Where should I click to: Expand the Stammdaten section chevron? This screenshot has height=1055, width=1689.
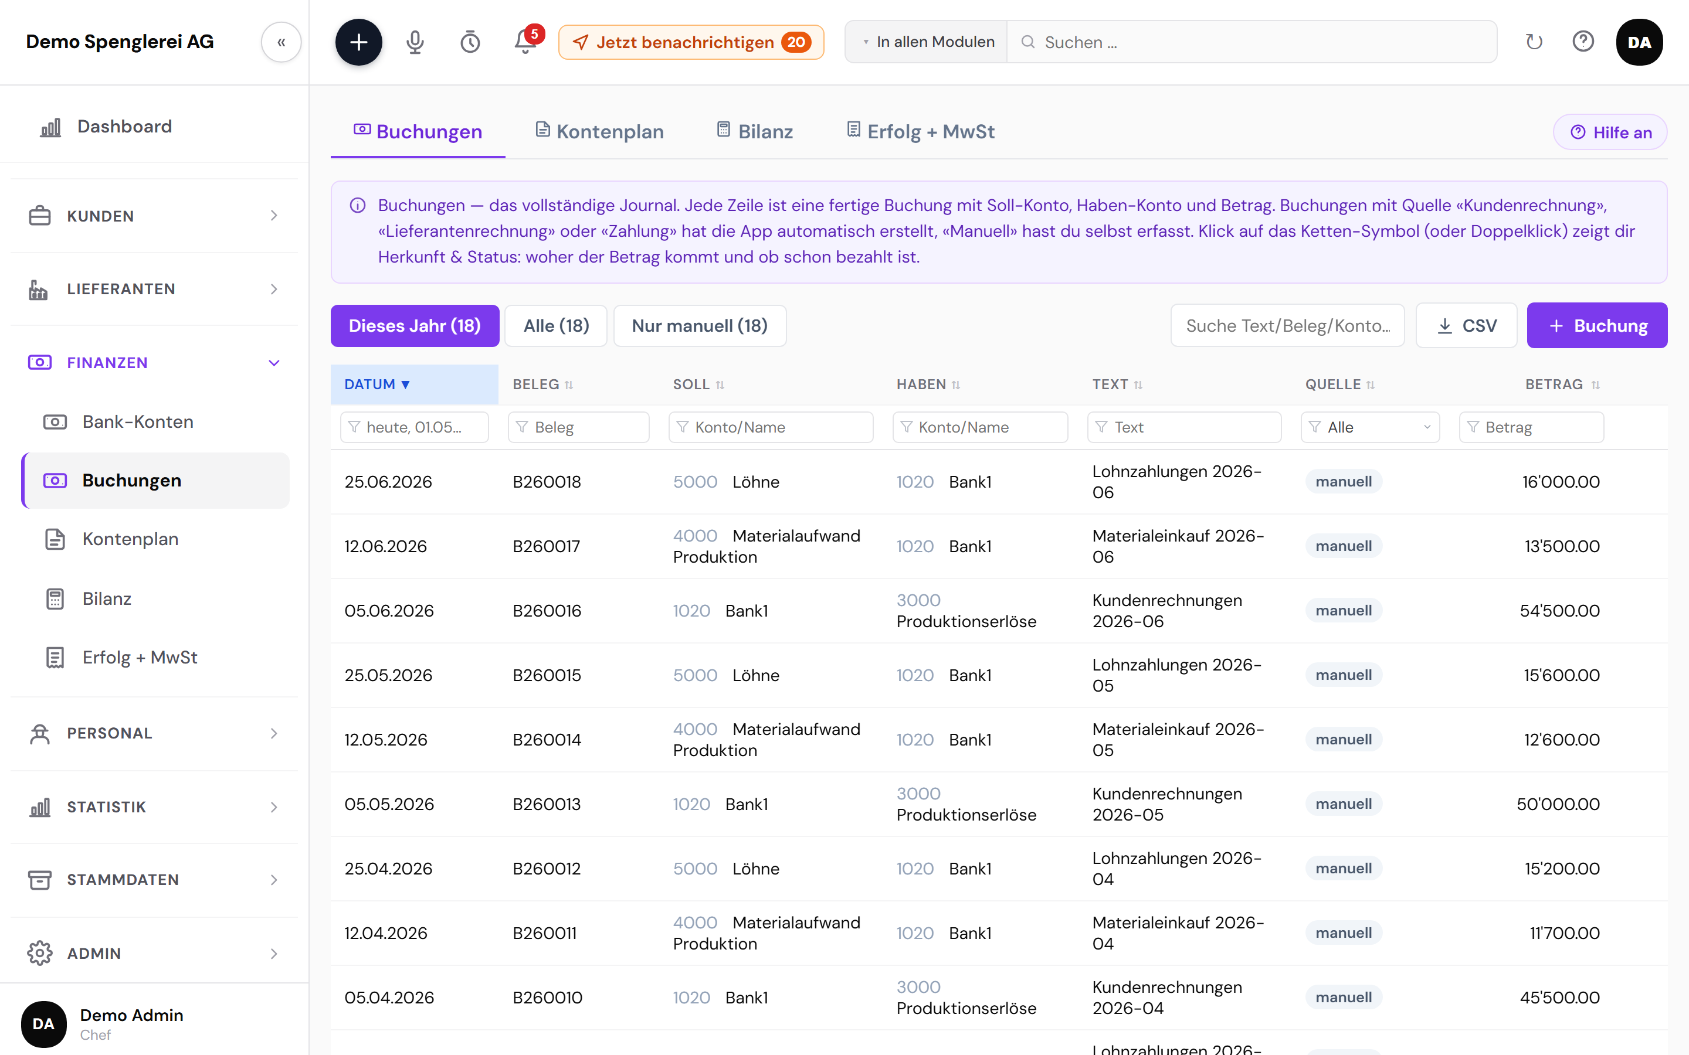(274, 879)
